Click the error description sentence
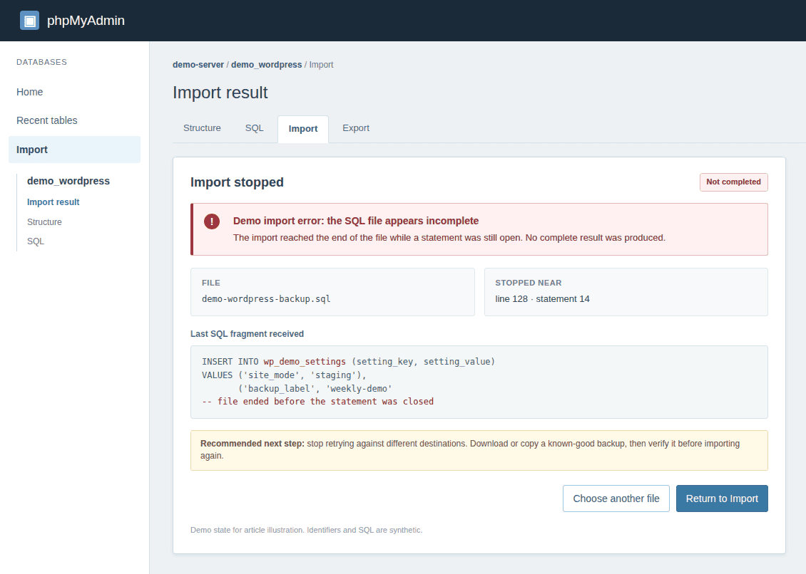 tap(449, 238)
